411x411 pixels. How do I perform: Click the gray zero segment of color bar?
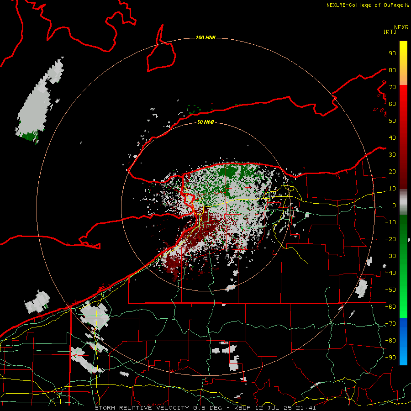[403, 202]
